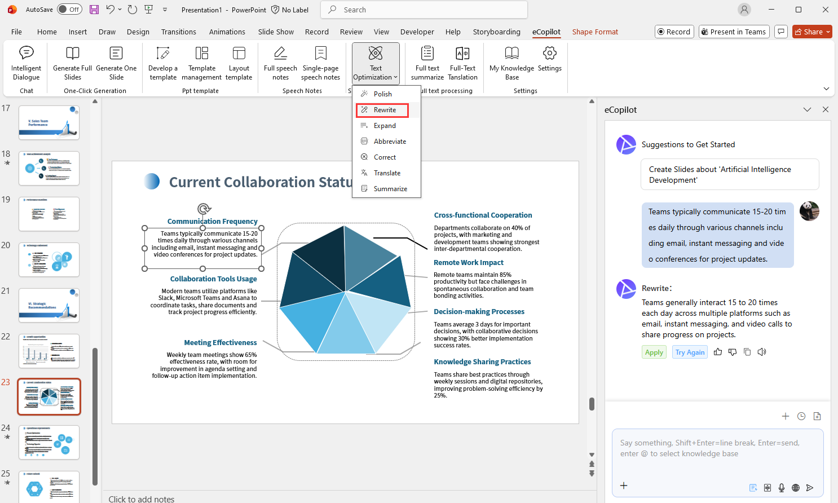The height and width of the screenshot is (503, 838).
Task: Apply the rewritten text
Action: coord(654,352)
